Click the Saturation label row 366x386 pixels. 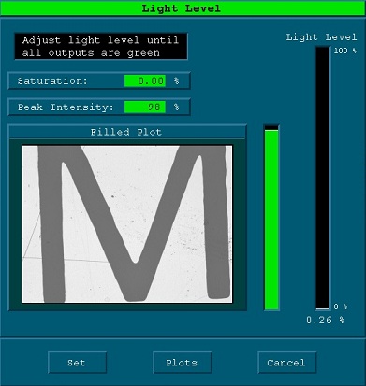pos(99,81)
